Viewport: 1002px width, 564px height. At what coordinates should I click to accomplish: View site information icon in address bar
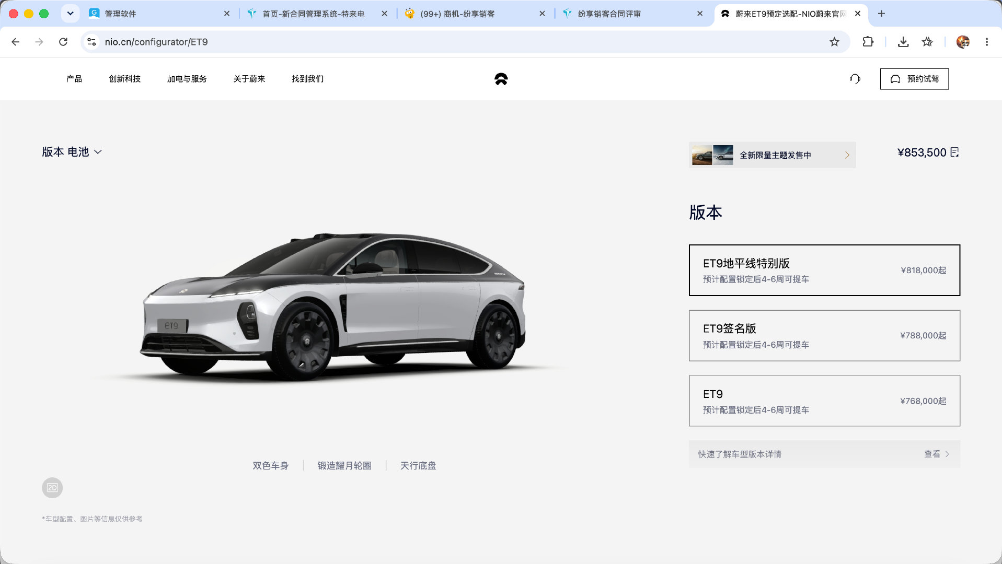click(x=92, y=42)
